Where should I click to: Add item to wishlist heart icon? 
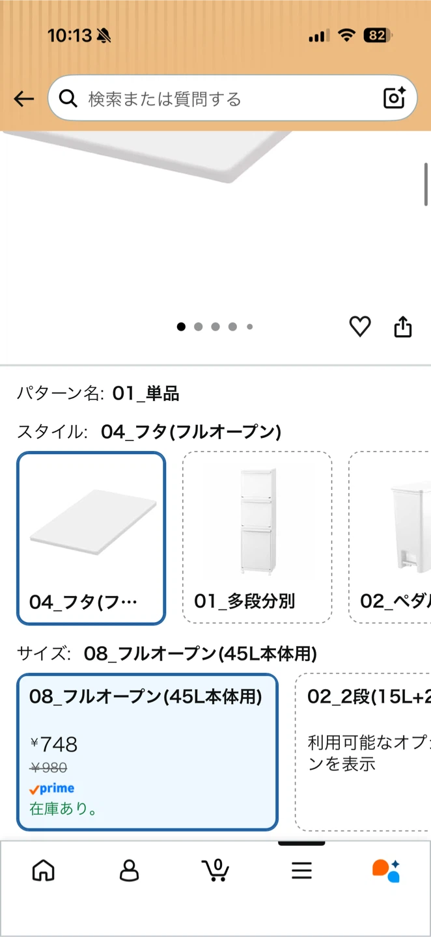tap(360, 327)
